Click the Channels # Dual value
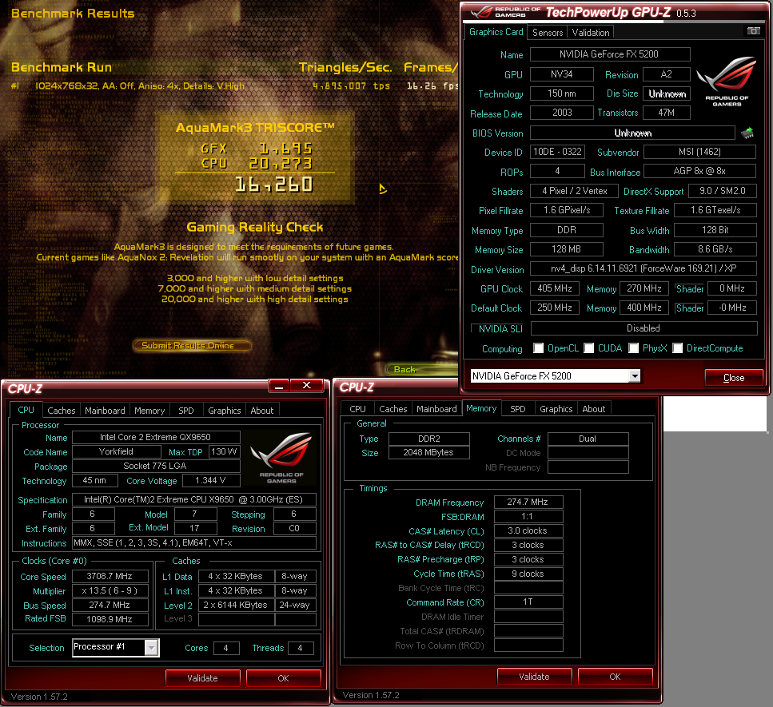This screenshot has width=773, height=707. tap(588, 439)
